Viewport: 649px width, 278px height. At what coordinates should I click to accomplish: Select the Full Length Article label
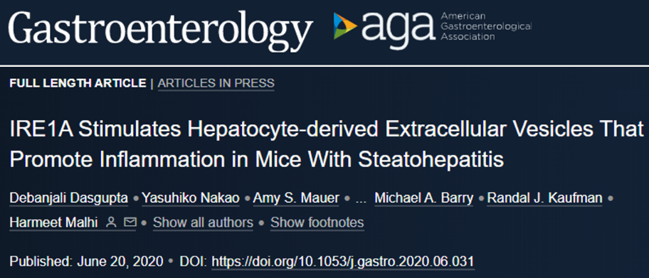tap(78, 83)
